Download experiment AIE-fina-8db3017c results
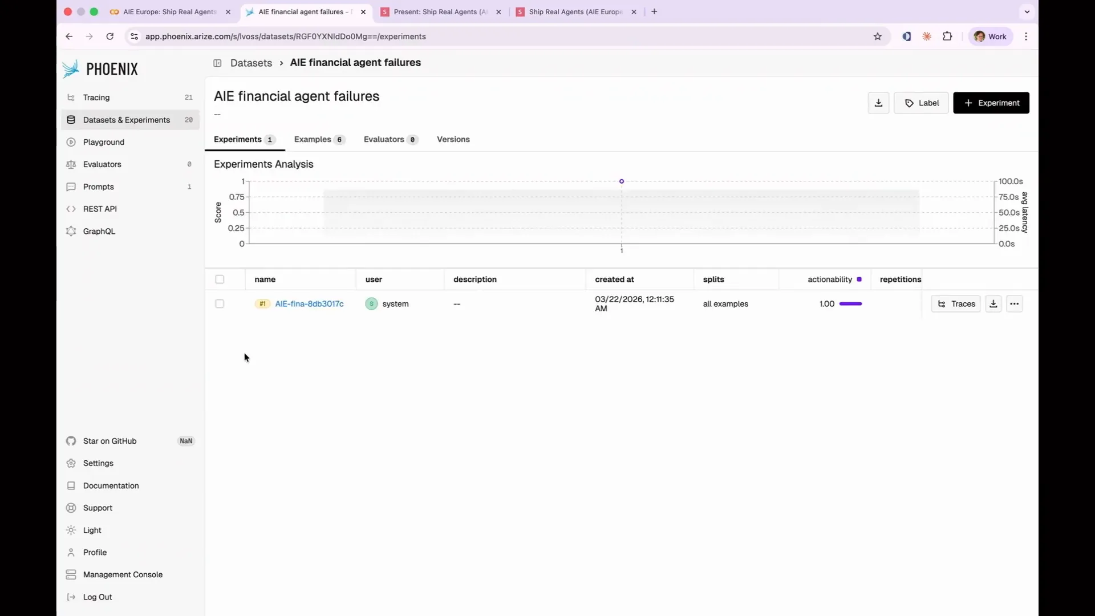 tap(993, 304)
